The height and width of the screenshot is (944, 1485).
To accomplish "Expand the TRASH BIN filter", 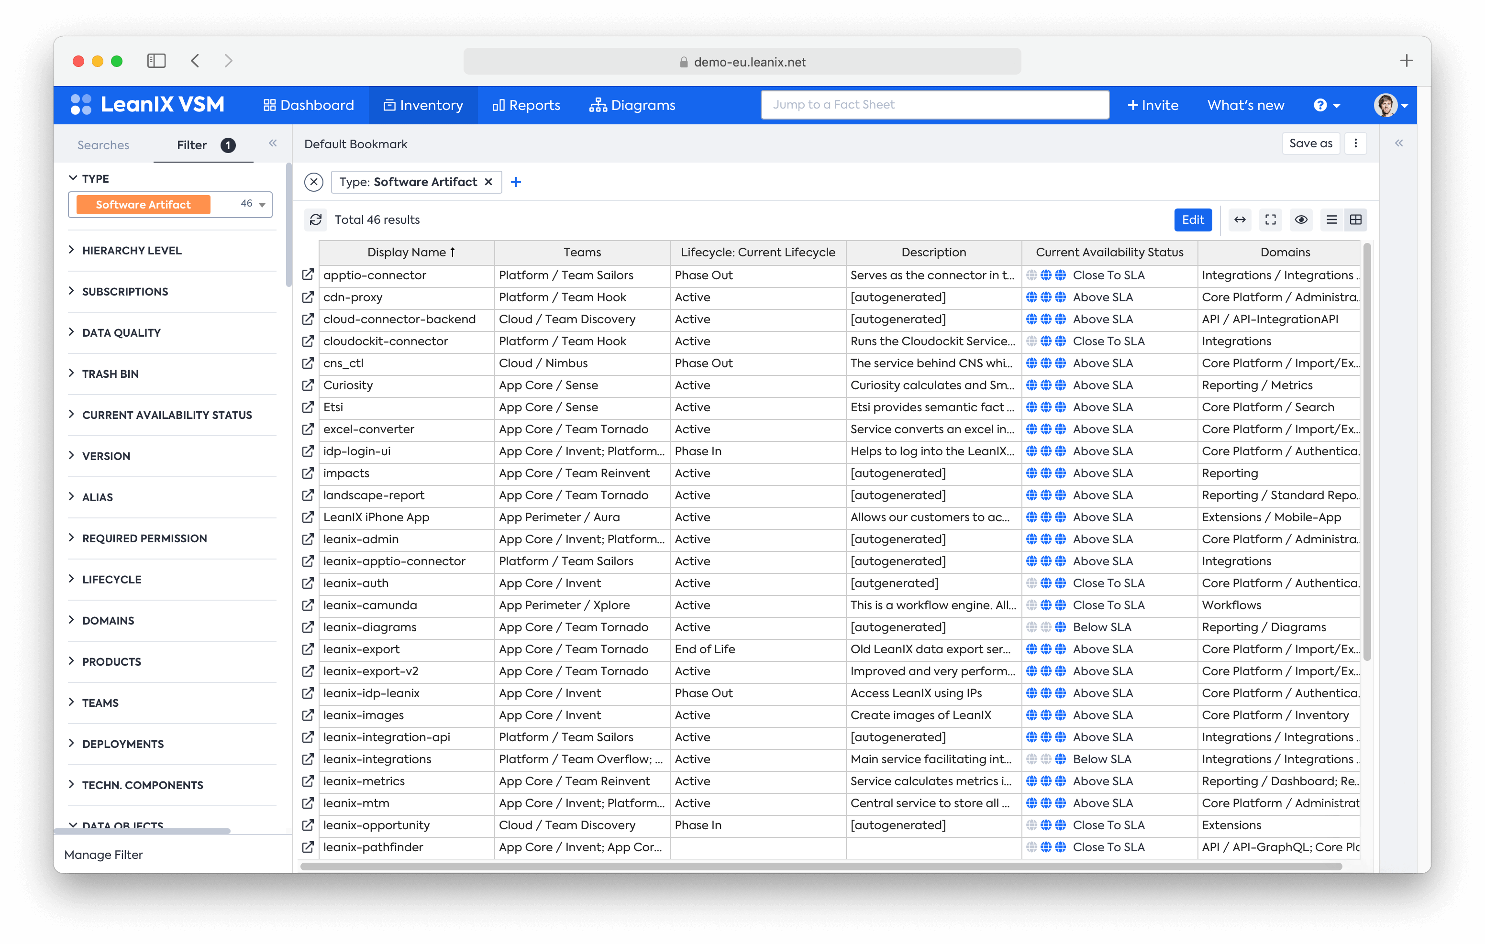I will point(104,373).
